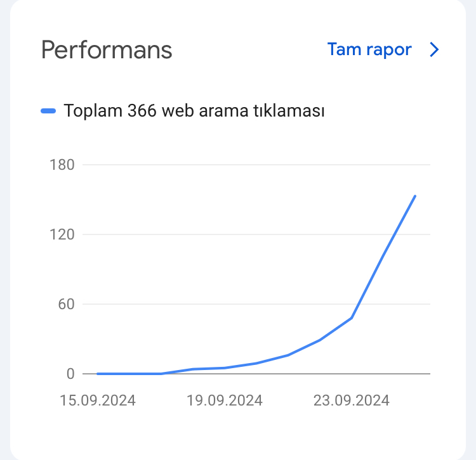
Task: Click the 0 y-axis label
Action: click(70, 374)
